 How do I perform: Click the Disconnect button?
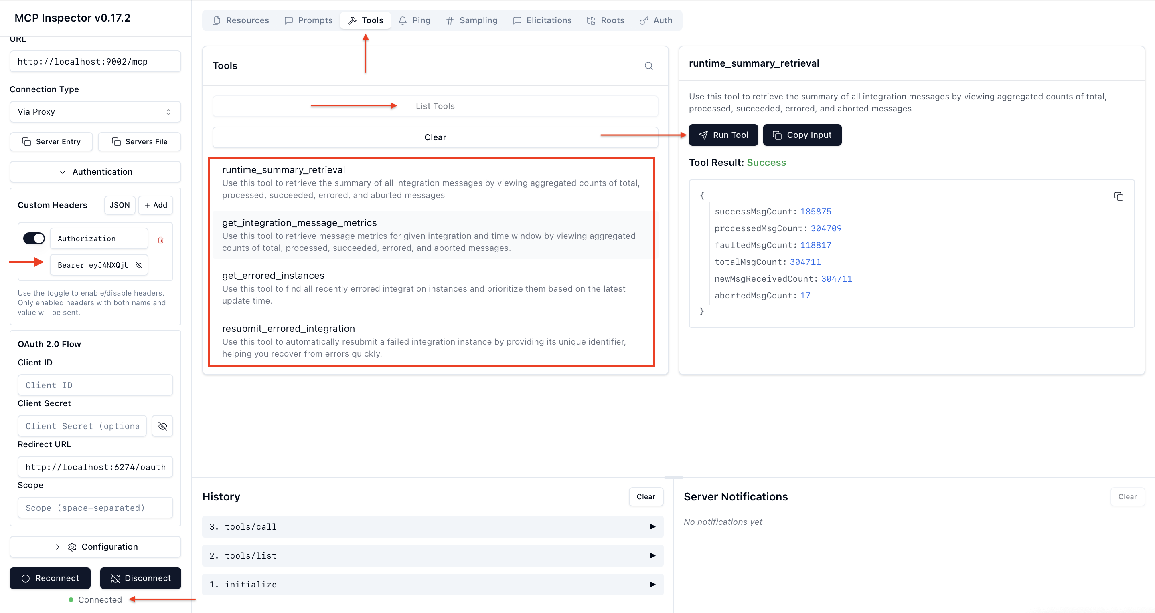[x=140, y=578]
